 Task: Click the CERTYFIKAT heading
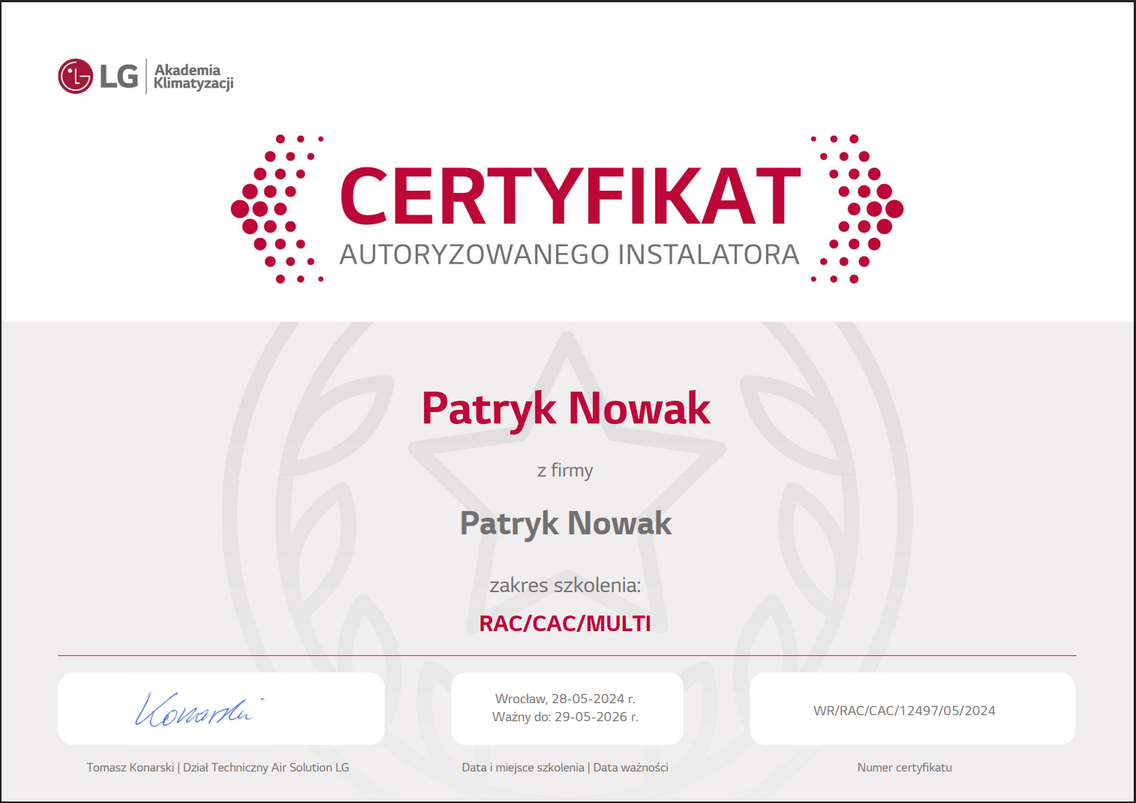pos(570,197)
